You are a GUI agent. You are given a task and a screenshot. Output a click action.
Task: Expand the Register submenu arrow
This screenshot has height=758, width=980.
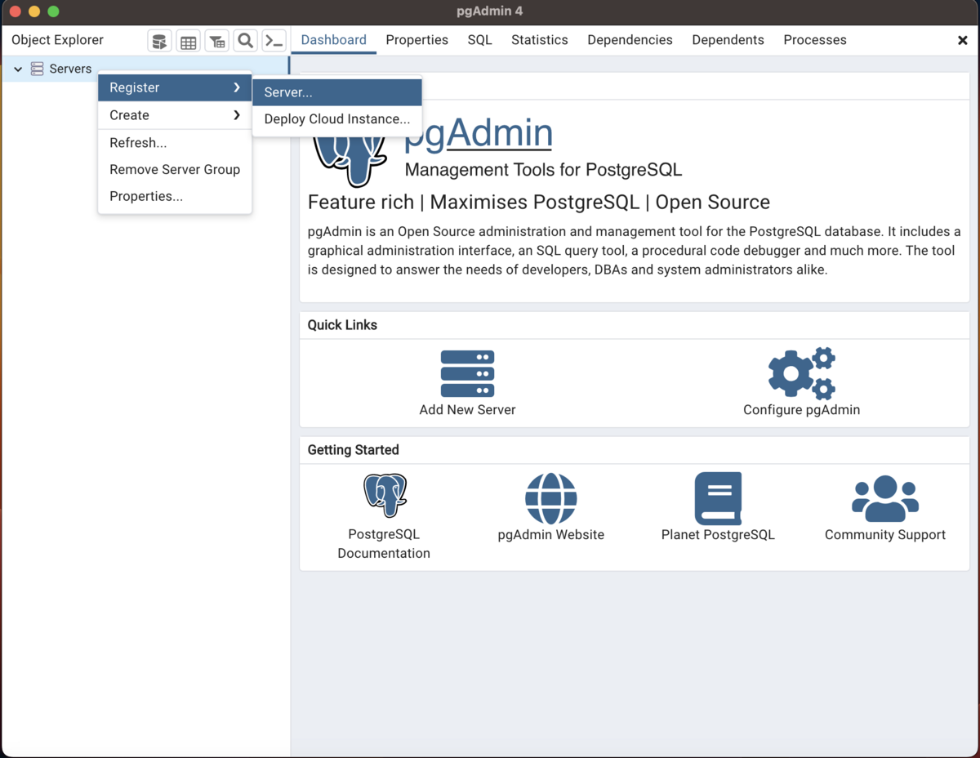click(x=237, y=87)
